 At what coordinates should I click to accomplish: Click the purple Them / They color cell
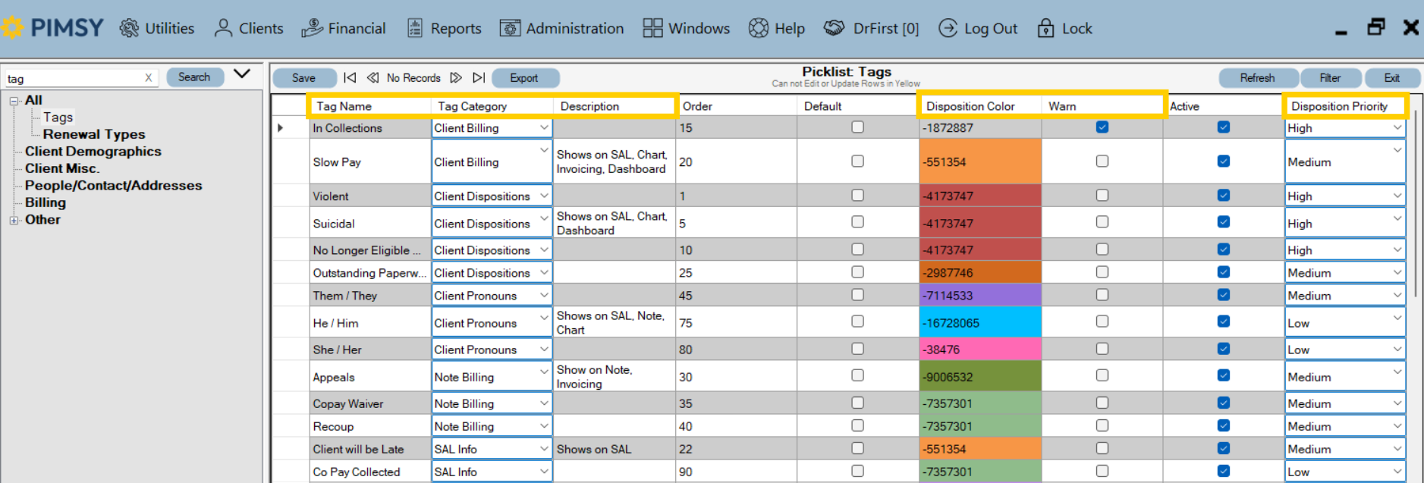tap(979, 296)
